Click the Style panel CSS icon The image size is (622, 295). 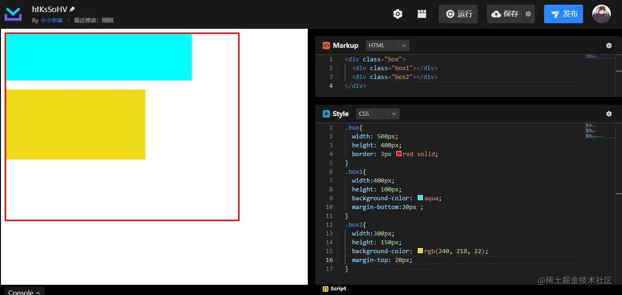pyautogui.click(x=326, y=114)
